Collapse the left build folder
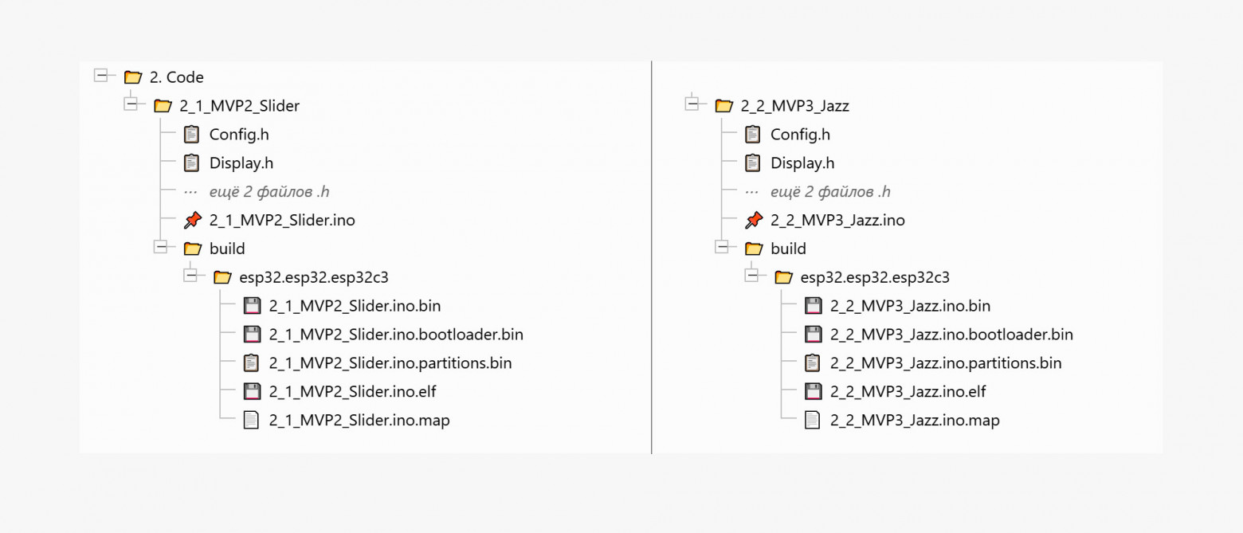The image size is (1243, 533). tap(162, 247)
